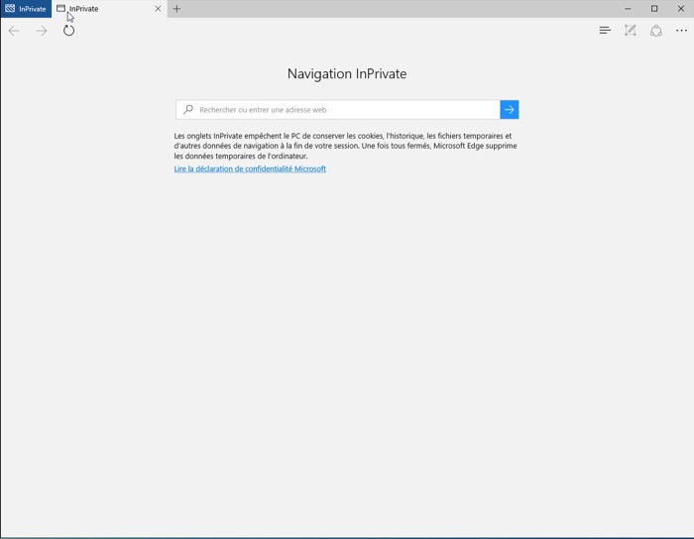This screenshot has width=694, height=539.
Task: Close the InPrivate tab
Action: click(158, 9)
